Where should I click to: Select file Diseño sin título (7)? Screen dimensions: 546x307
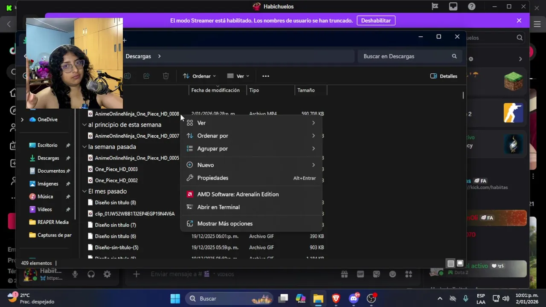(x=115, y=225)
